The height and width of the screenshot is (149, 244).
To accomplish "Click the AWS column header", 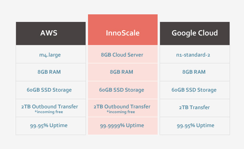I will pos(51,33).
